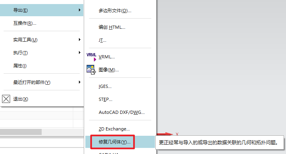Expand the 导出(E) submenu arrow
The width and height of the screenshot is (286, 154).
tap(80, 10)
